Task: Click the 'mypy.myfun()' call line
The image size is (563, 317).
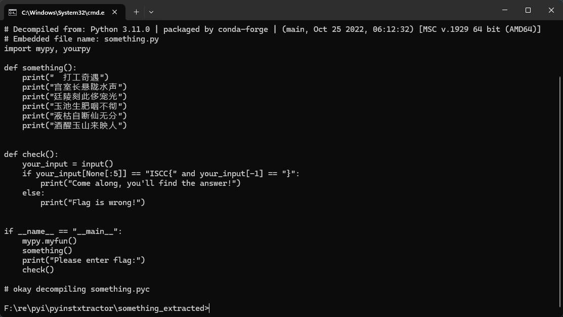Action: tap(50, 241)
